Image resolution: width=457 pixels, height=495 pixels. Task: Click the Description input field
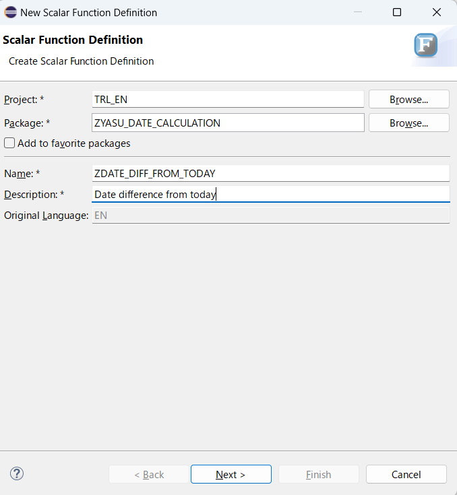pyautogui.click(x=270, y=194)
